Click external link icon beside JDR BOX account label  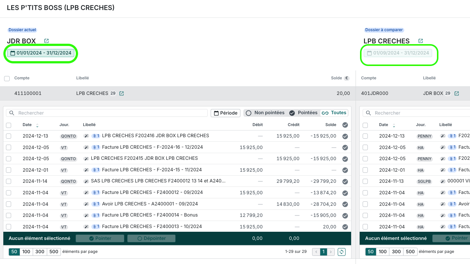coord(457,93)
